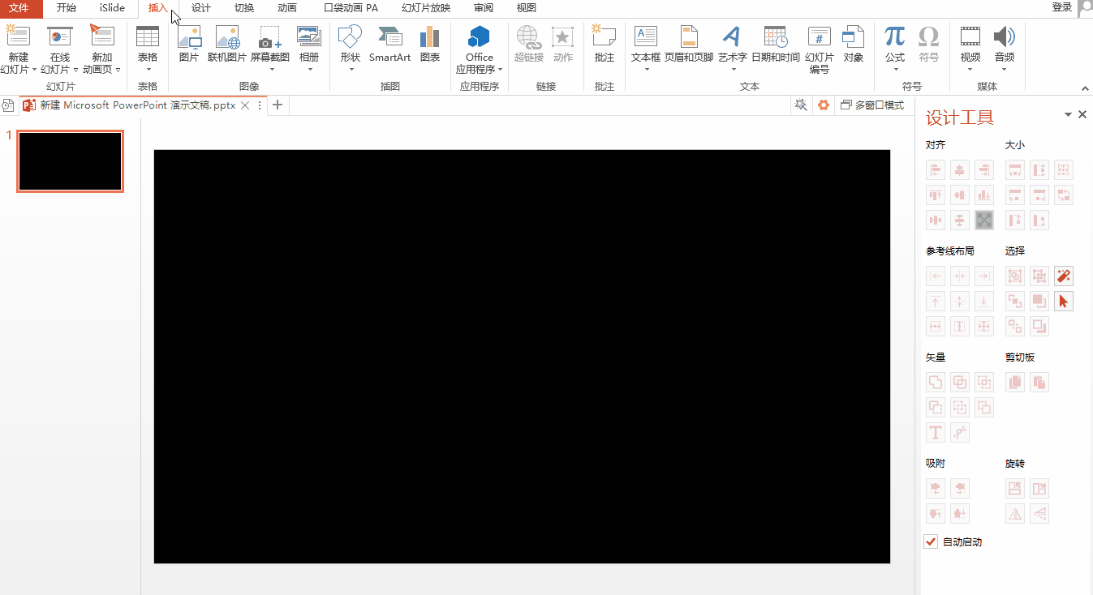The image size is (1093, 595).
Task: Switch to the 切换 Transitions tab
Action: (x=244, y=8)
